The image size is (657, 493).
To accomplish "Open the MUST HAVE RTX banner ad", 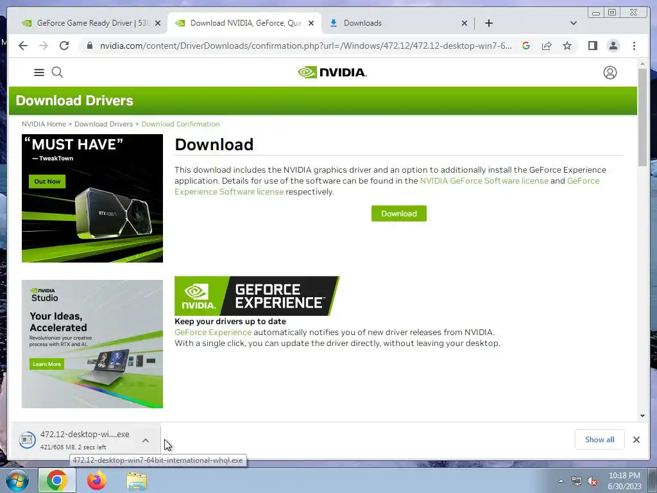I will pos(92,198).
